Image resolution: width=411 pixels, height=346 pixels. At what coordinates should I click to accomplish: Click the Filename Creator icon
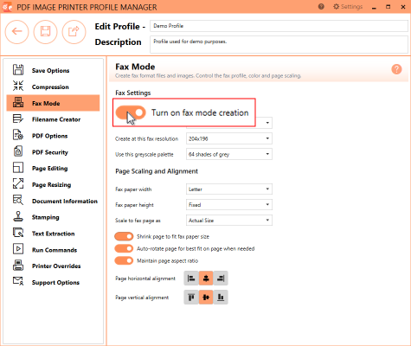point(18,119)
